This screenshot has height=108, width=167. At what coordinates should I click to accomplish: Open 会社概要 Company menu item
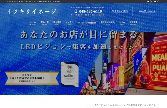coord(133,23)
